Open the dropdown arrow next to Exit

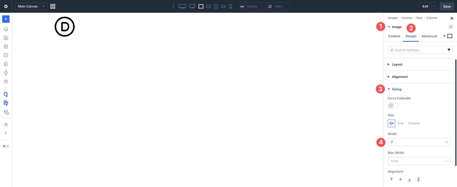[434, 6]
